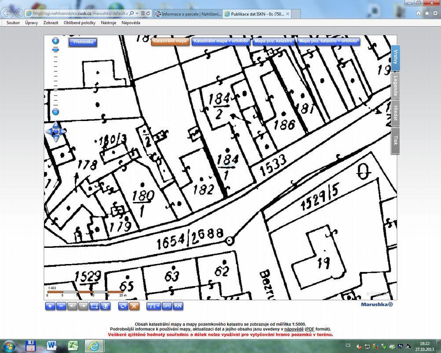Open the address bar dropdown arrow
This screenshot has height=353, width=441.
(x=137, y=13)
